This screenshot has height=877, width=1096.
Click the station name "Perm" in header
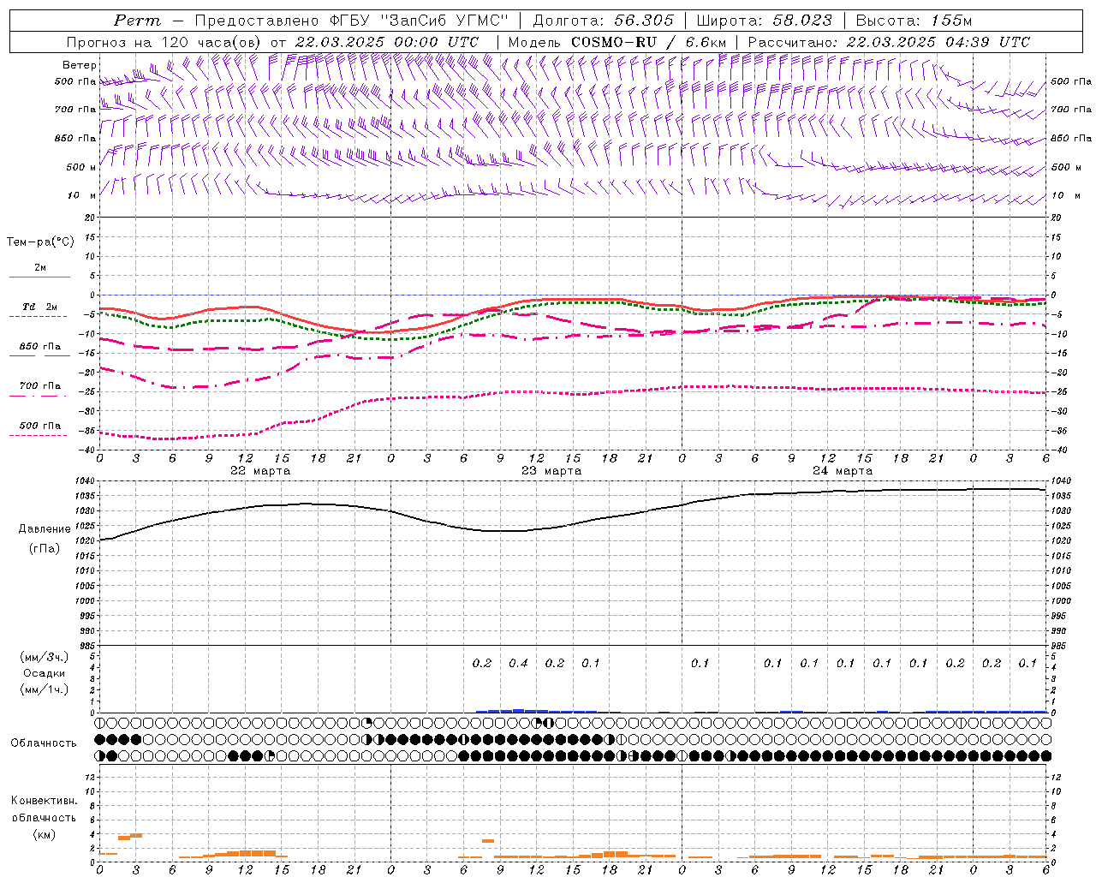(x=137, y=21)
